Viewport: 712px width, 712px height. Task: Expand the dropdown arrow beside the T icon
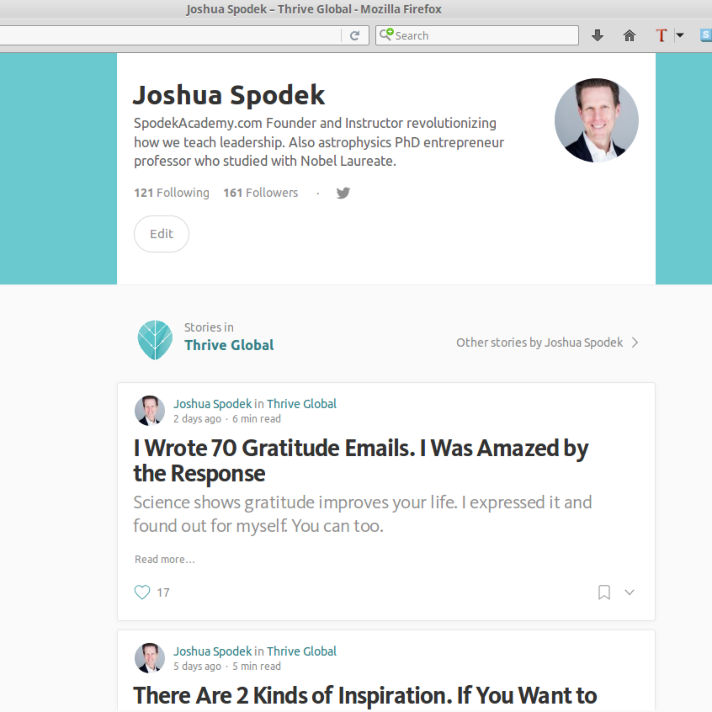(x=680, y=35)
